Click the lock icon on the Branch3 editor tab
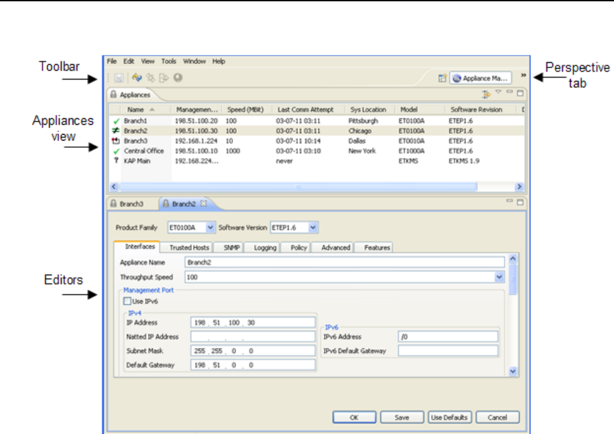This screenshot has height=434, width=614. pyautogui.click(x=113, y=204)
